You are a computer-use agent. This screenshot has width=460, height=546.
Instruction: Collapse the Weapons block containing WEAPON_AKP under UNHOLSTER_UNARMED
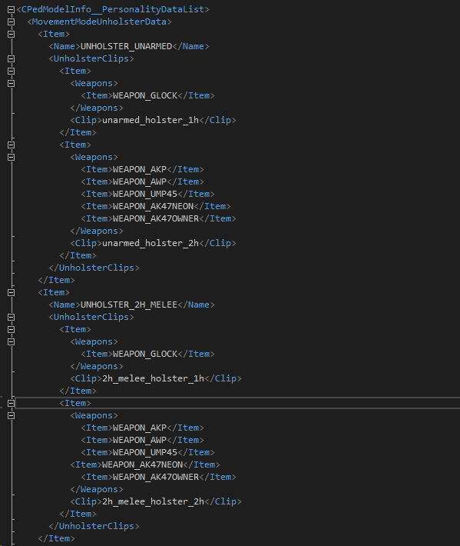[x=11, y=157]
